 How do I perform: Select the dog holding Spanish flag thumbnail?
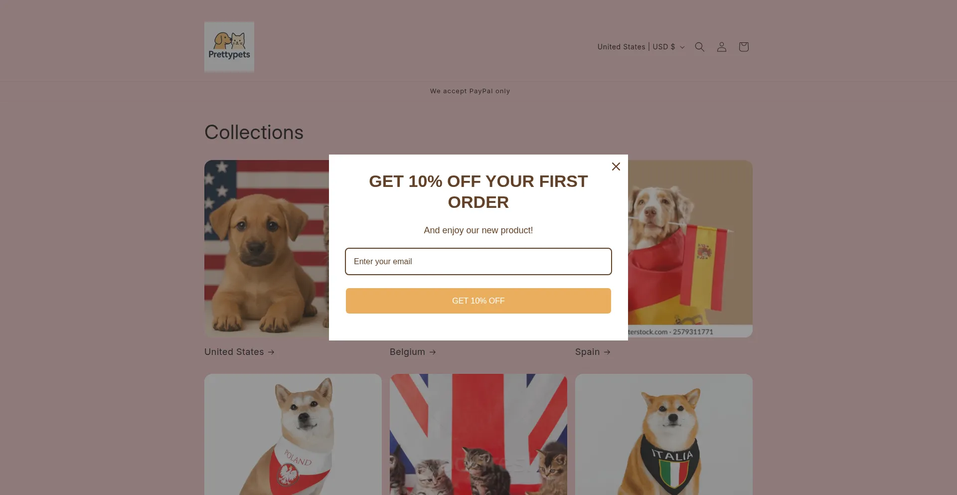tap(690, 248)
